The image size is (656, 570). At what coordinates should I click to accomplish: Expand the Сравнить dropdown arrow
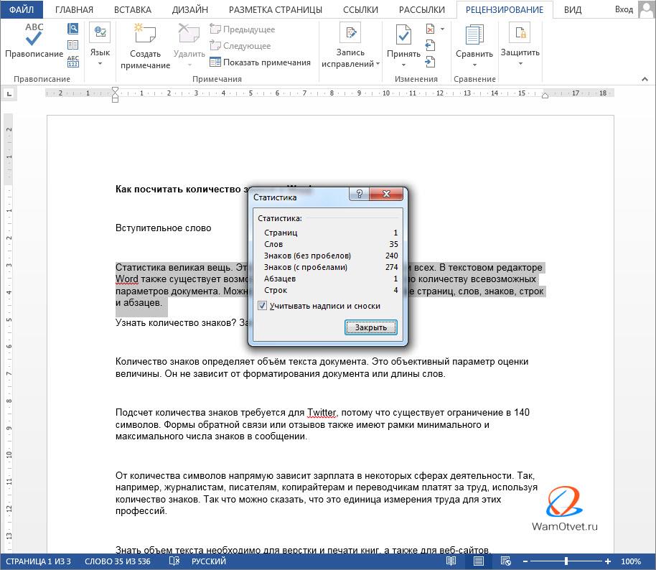[x=474, y=65]
